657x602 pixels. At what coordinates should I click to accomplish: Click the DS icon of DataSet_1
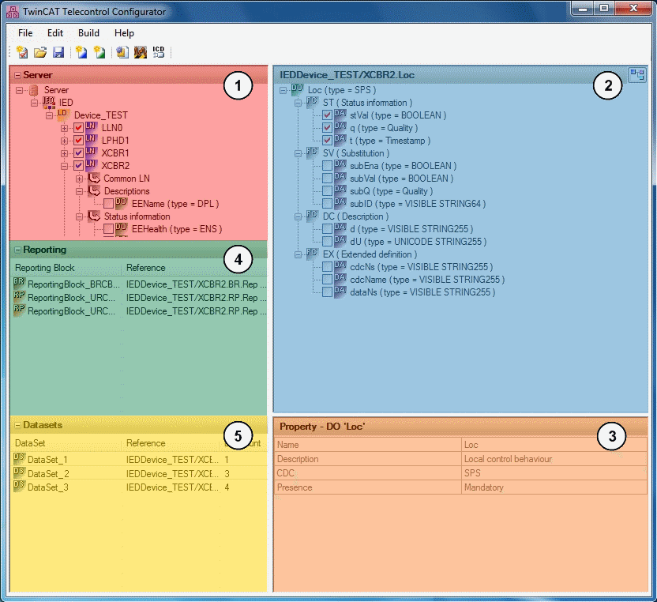pos(19,459)
